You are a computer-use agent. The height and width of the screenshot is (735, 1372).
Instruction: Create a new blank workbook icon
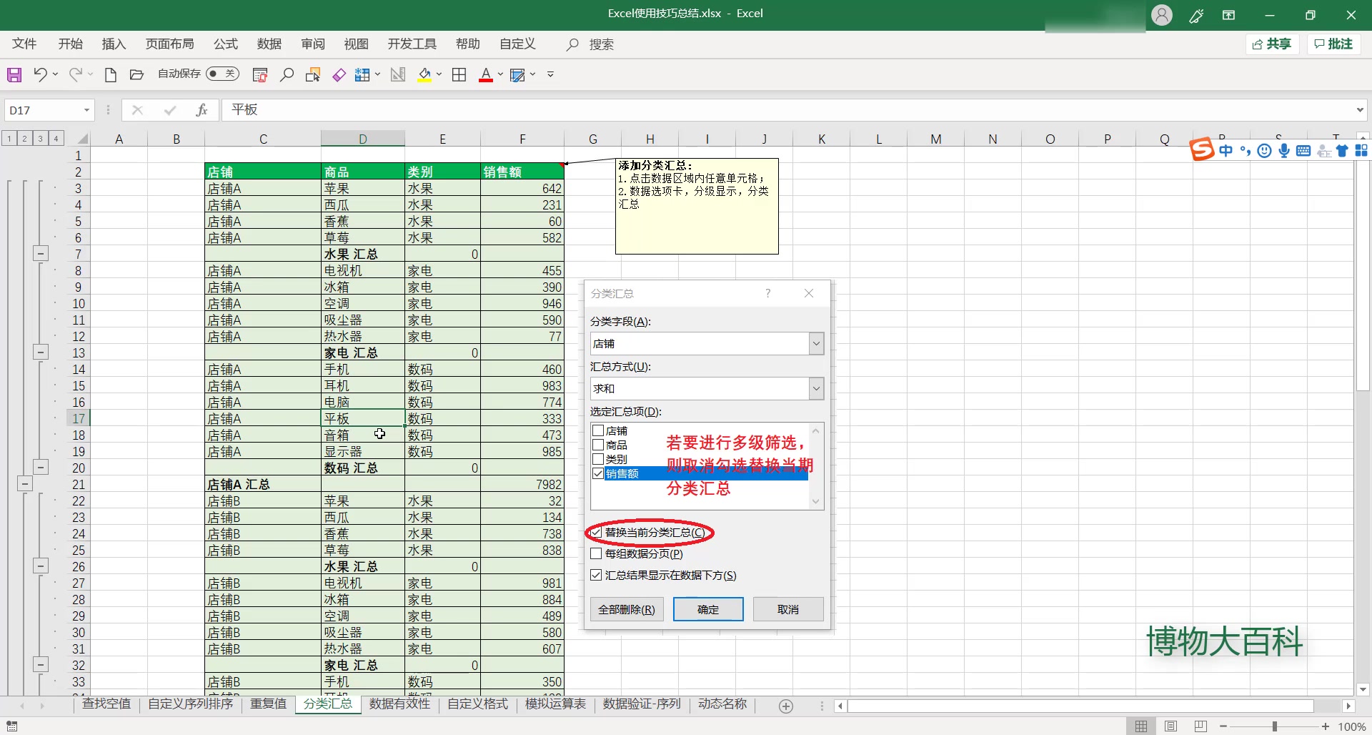pos(111,74)
